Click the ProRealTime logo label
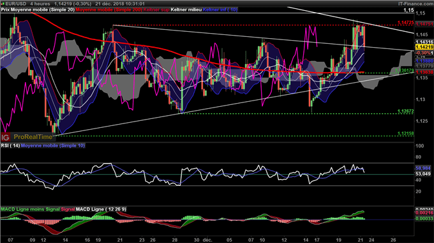434x243 pixels. pyautogui.click(x=33, y=137)
